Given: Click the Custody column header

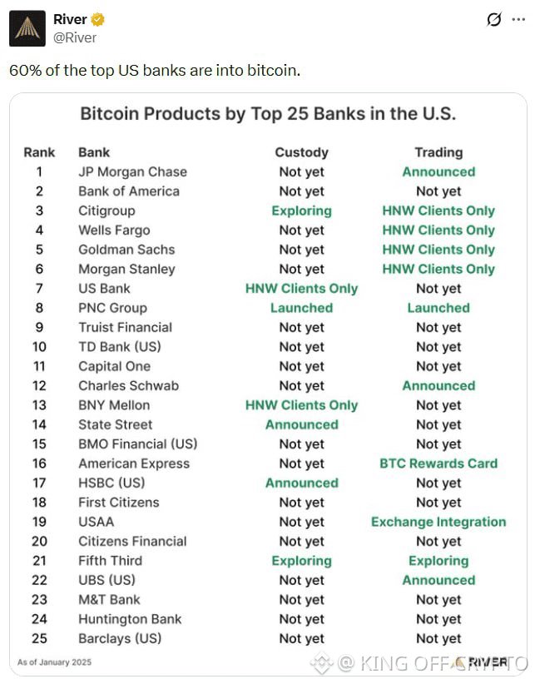Looking at the screenshot, I should [301, 152].
